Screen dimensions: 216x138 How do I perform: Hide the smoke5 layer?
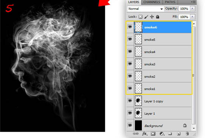coord(130,39)
